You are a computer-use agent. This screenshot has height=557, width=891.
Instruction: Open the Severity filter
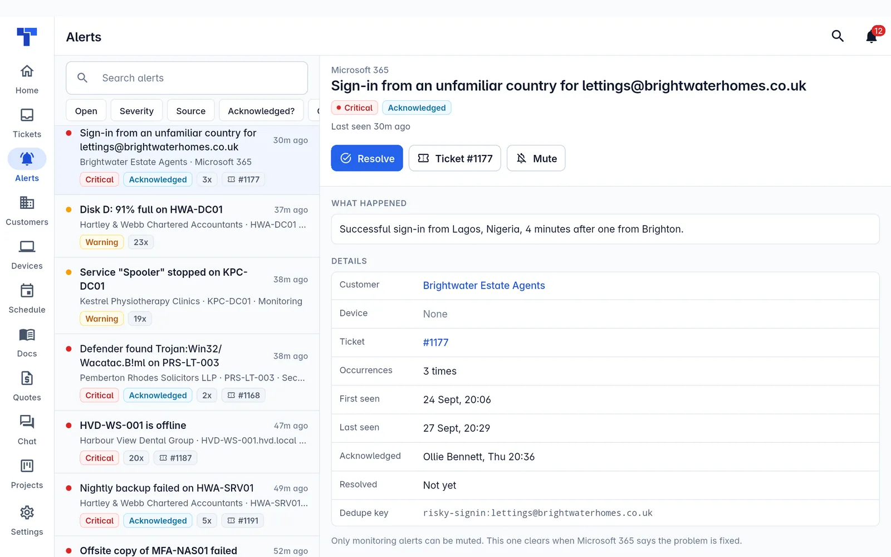136,111
